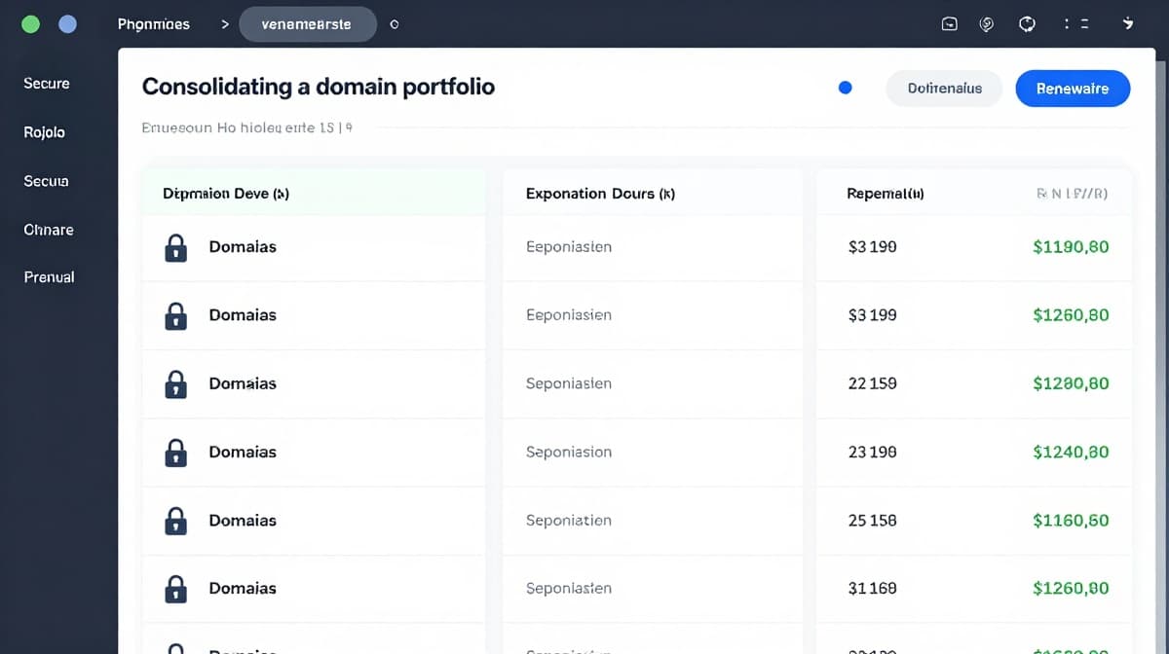Open the dots menu icon in the top bar
The height and width of the screenshot is (654, 1169).
coord(1077,23)
